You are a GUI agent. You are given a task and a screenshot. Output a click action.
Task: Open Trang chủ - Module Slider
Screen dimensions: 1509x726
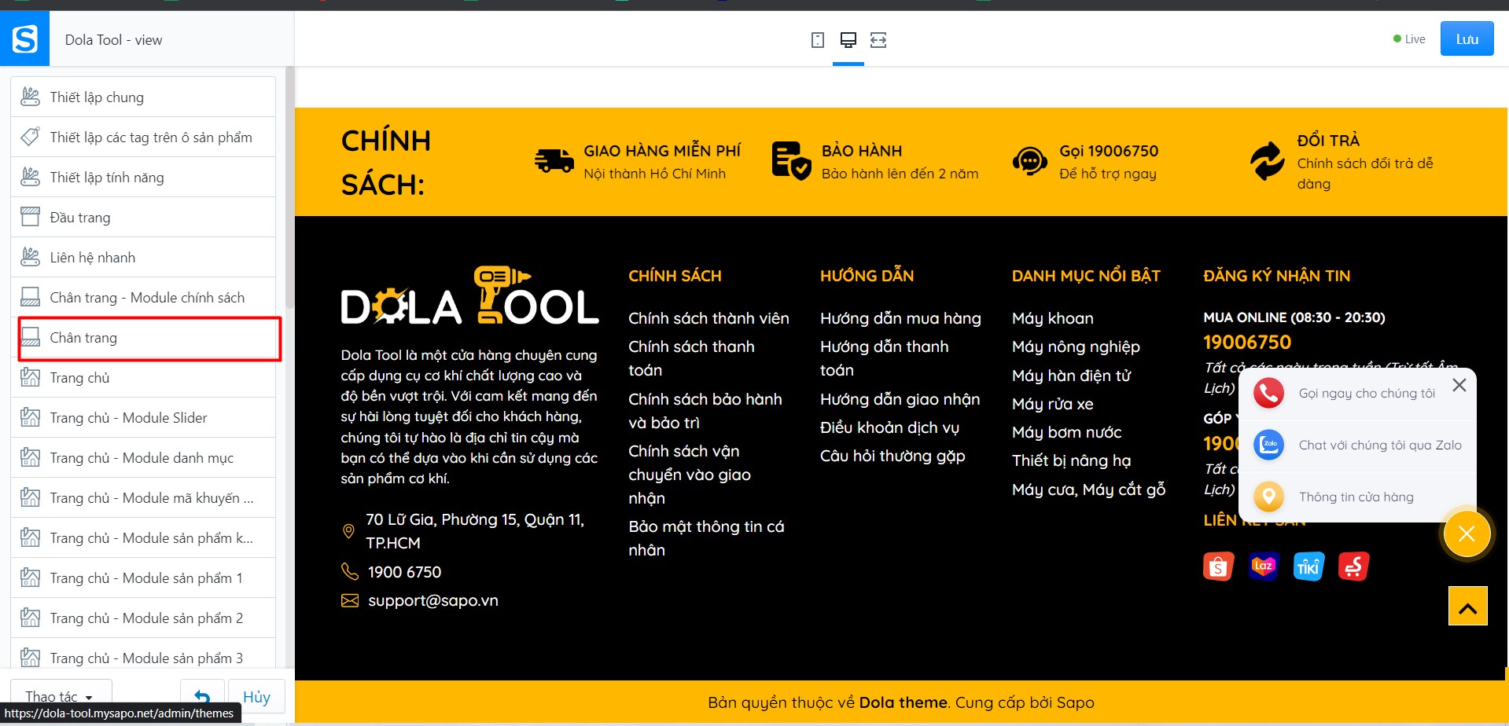click(143, 417)
